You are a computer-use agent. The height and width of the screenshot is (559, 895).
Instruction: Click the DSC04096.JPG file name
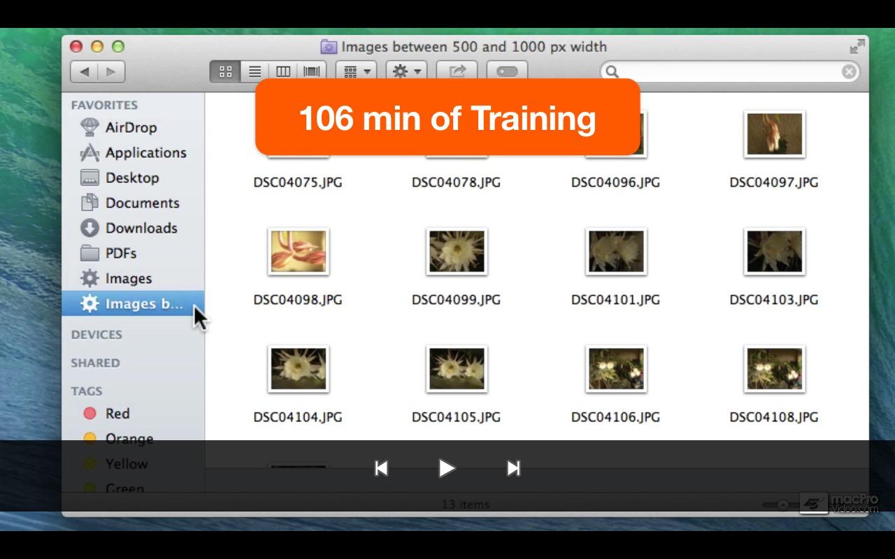point(615,182)
